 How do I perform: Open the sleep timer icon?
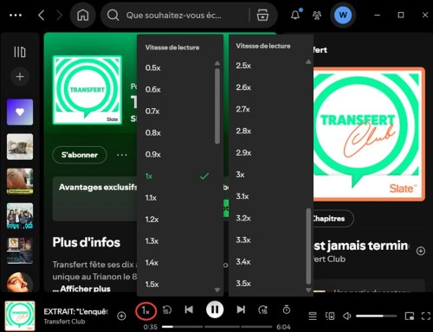tap(287, 310)
